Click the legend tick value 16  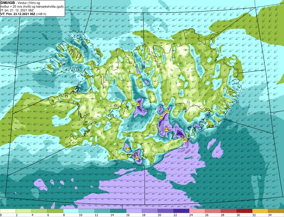pos(128,215)
